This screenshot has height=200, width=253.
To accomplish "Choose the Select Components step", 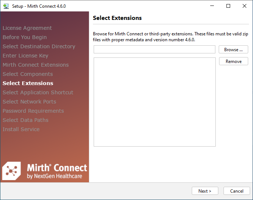I will (28, 74).
